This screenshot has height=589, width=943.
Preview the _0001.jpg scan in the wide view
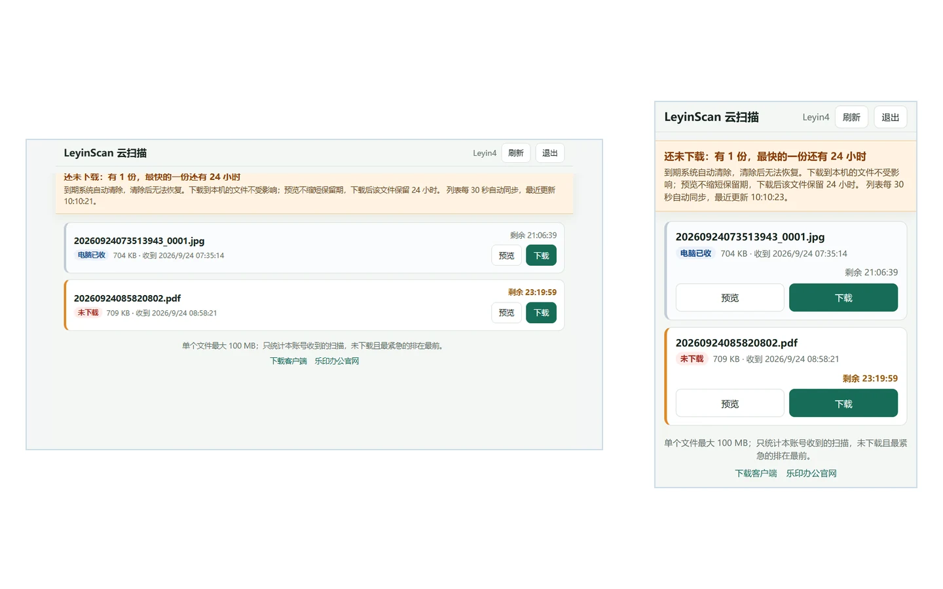coord(506,255)
